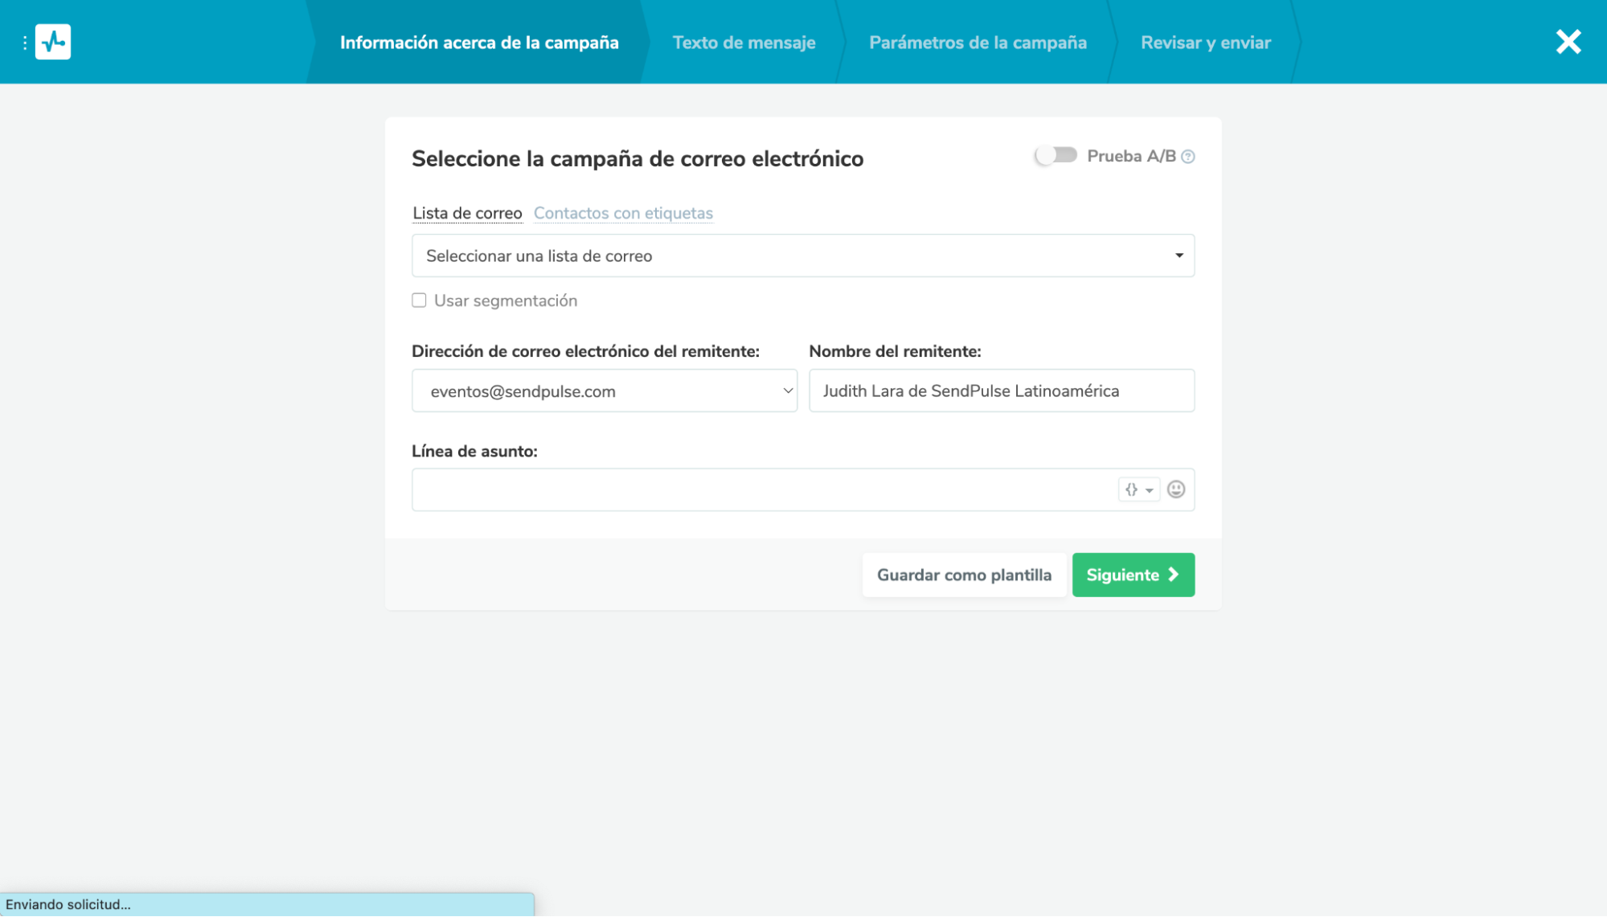The width and height of the screenshot is (1607, 917).
Task: Open the Prueba A/B help icon
Action: coord(1188,157)
